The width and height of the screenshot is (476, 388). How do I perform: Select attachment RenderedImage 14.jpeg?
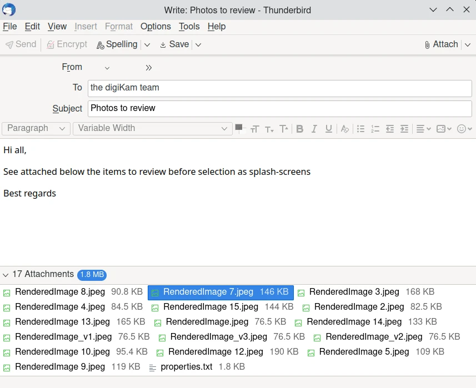click(365, 322)
